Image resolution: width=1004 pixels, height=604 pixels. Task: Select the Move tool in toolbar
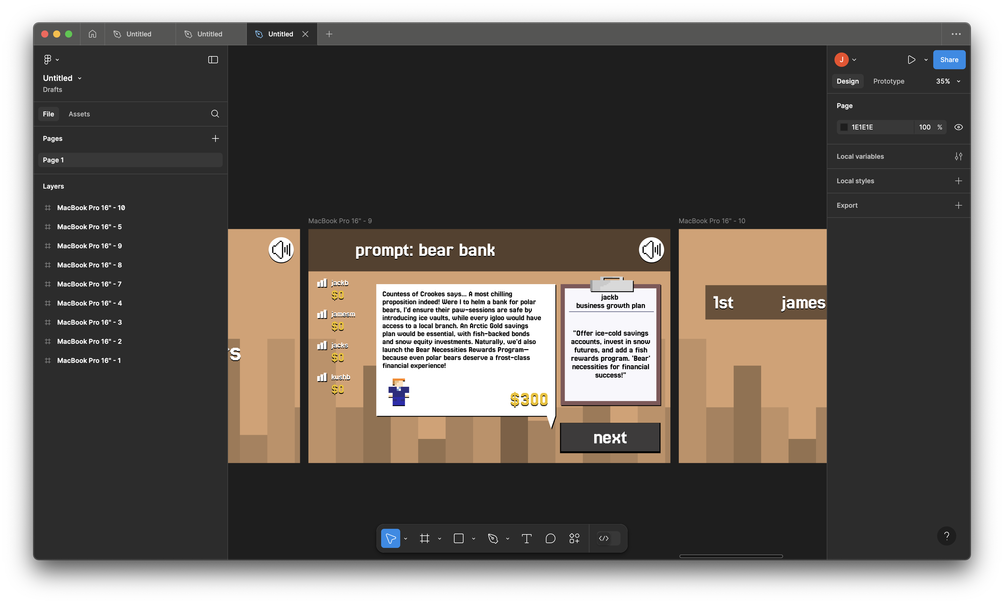point(390,538)
